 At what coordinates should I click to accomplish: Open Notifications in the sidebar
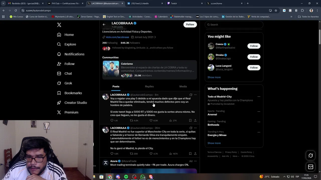71,54
